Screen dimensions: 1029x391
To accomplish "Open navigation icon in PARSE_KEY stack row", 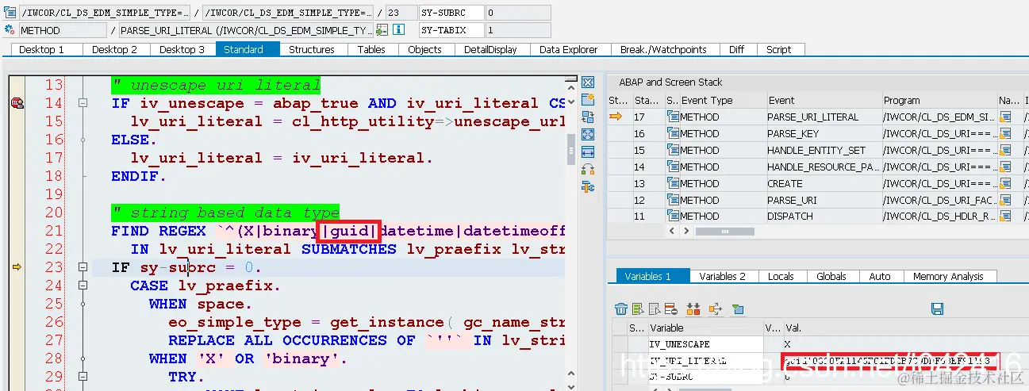I will click(x=1006, y=133).
